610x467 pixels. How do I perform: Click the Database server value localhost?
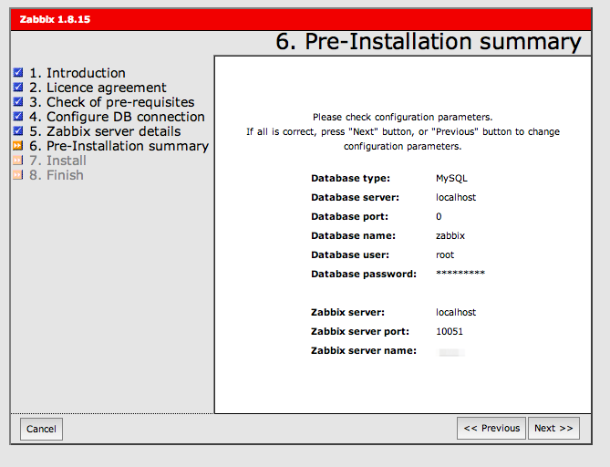(456, 197)
